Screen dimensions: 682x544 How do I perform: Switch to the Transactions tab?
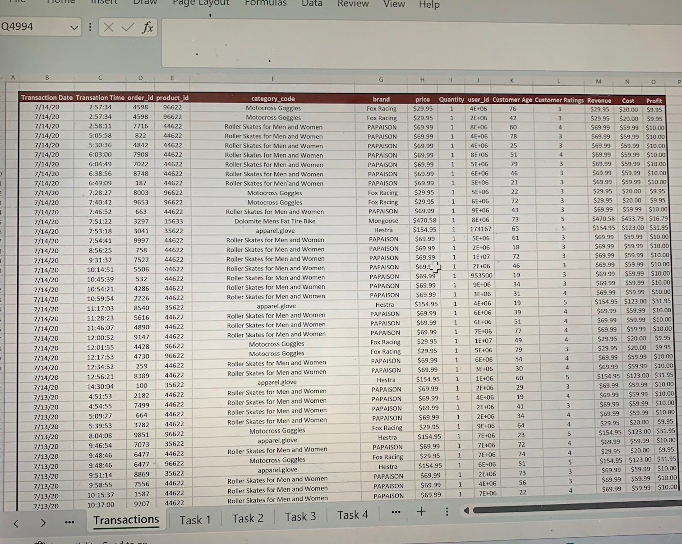(x=126, y=520)
